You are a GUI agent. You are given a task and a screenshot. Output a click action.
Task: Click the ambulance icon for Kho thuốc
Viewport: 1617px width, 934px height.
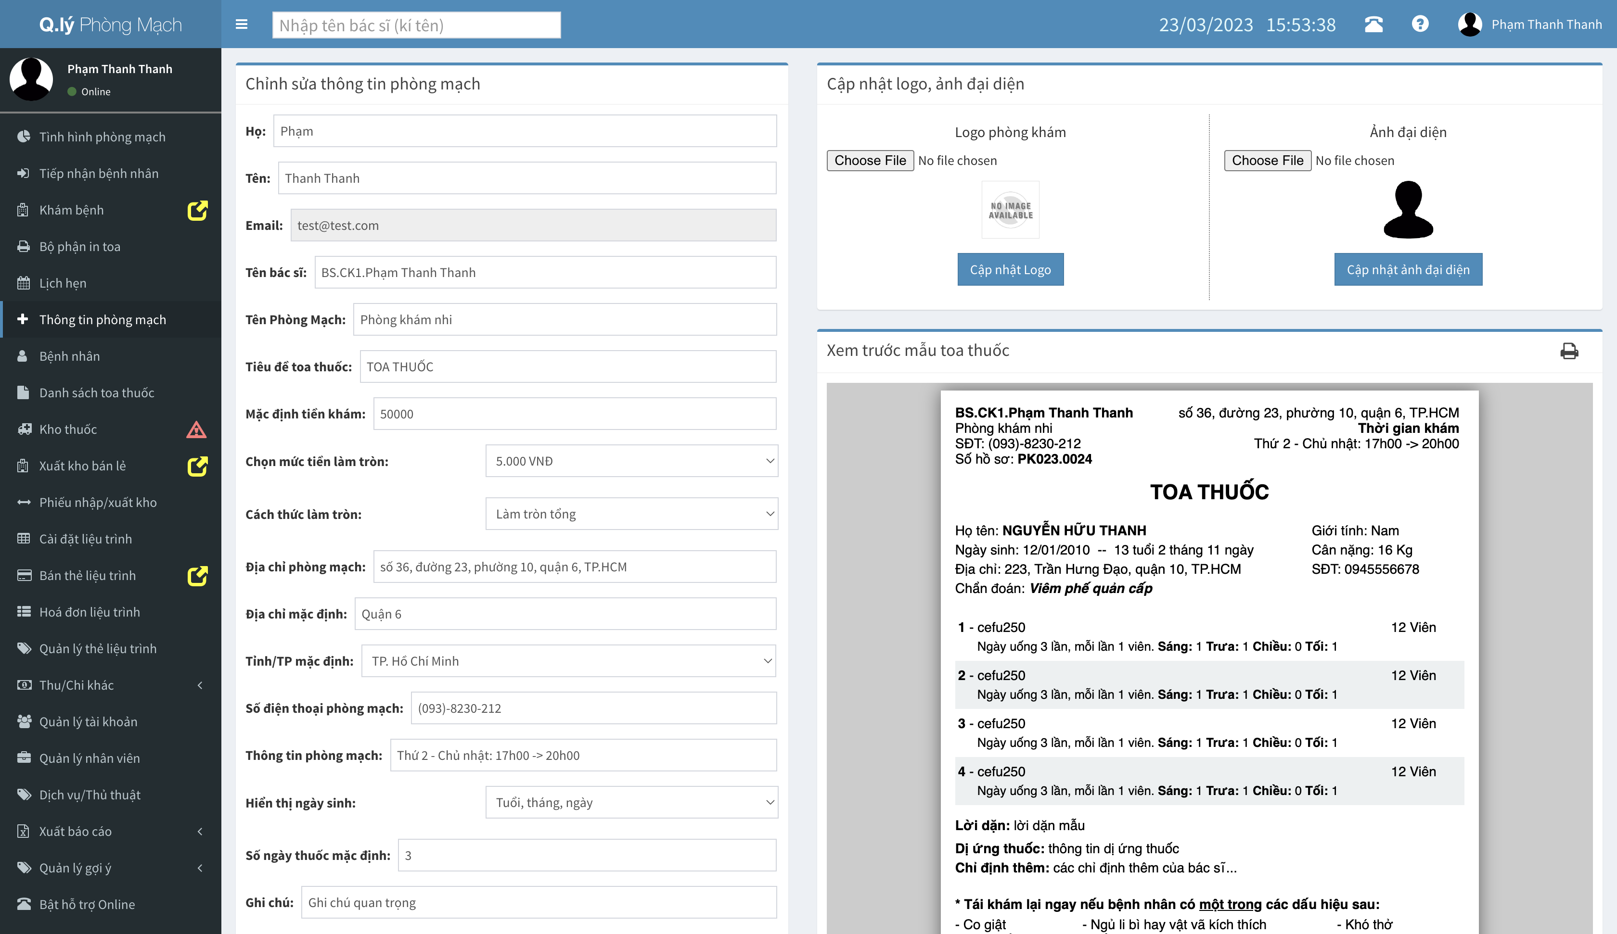[25, 429]
